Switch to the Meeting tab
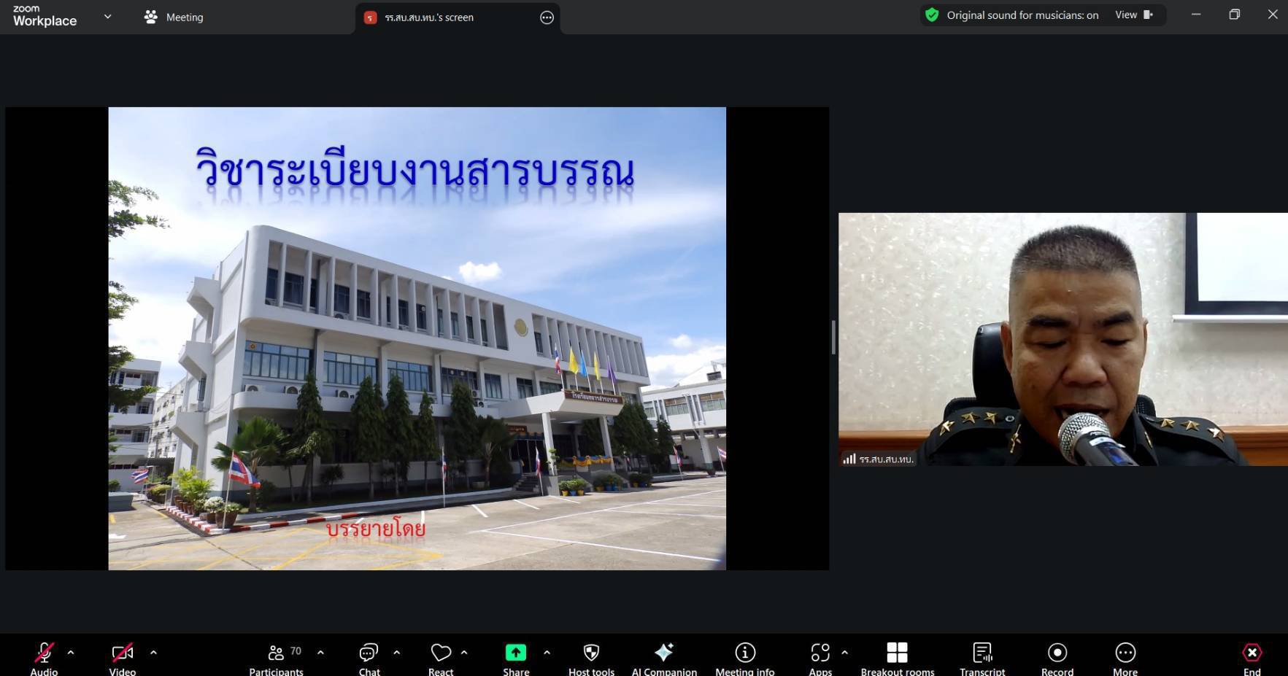This screenshot has width=1288, height=676. [174, 17]
